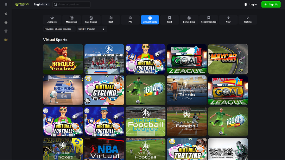Launch NBA Virtual game

click(x=104, y=149)
